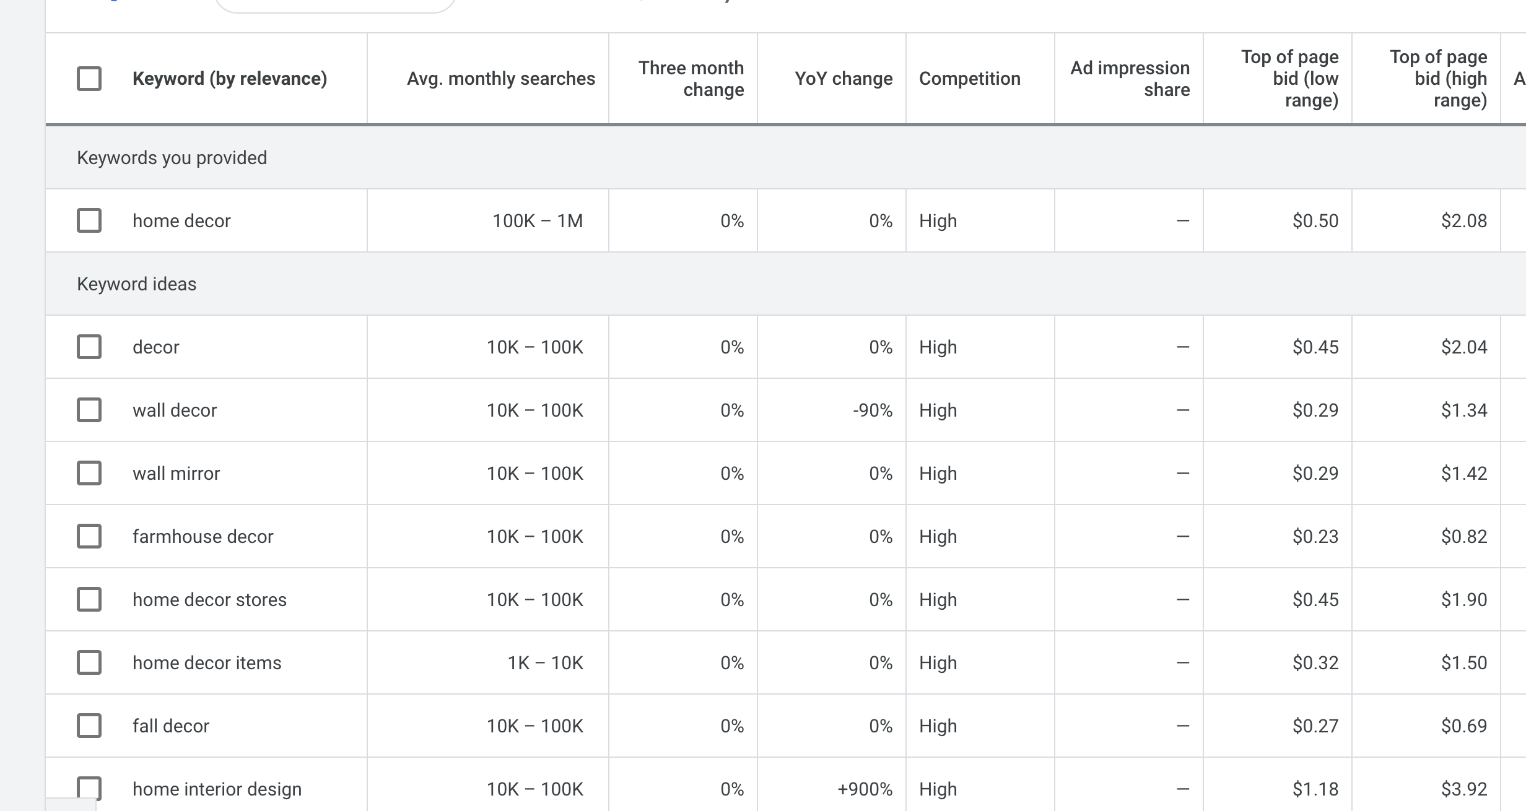Image resolution: width=1526 pixels, height=811 pixels.
Task: Check the 'wall decor' row checkbox
Action: click(89, 410)
